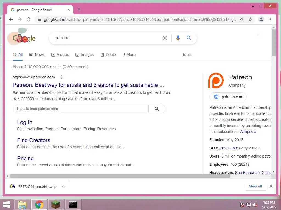Click the vertical scrollbar thumb
The height and width of the screenshot is (210, 281).
(x=274, y=42)
